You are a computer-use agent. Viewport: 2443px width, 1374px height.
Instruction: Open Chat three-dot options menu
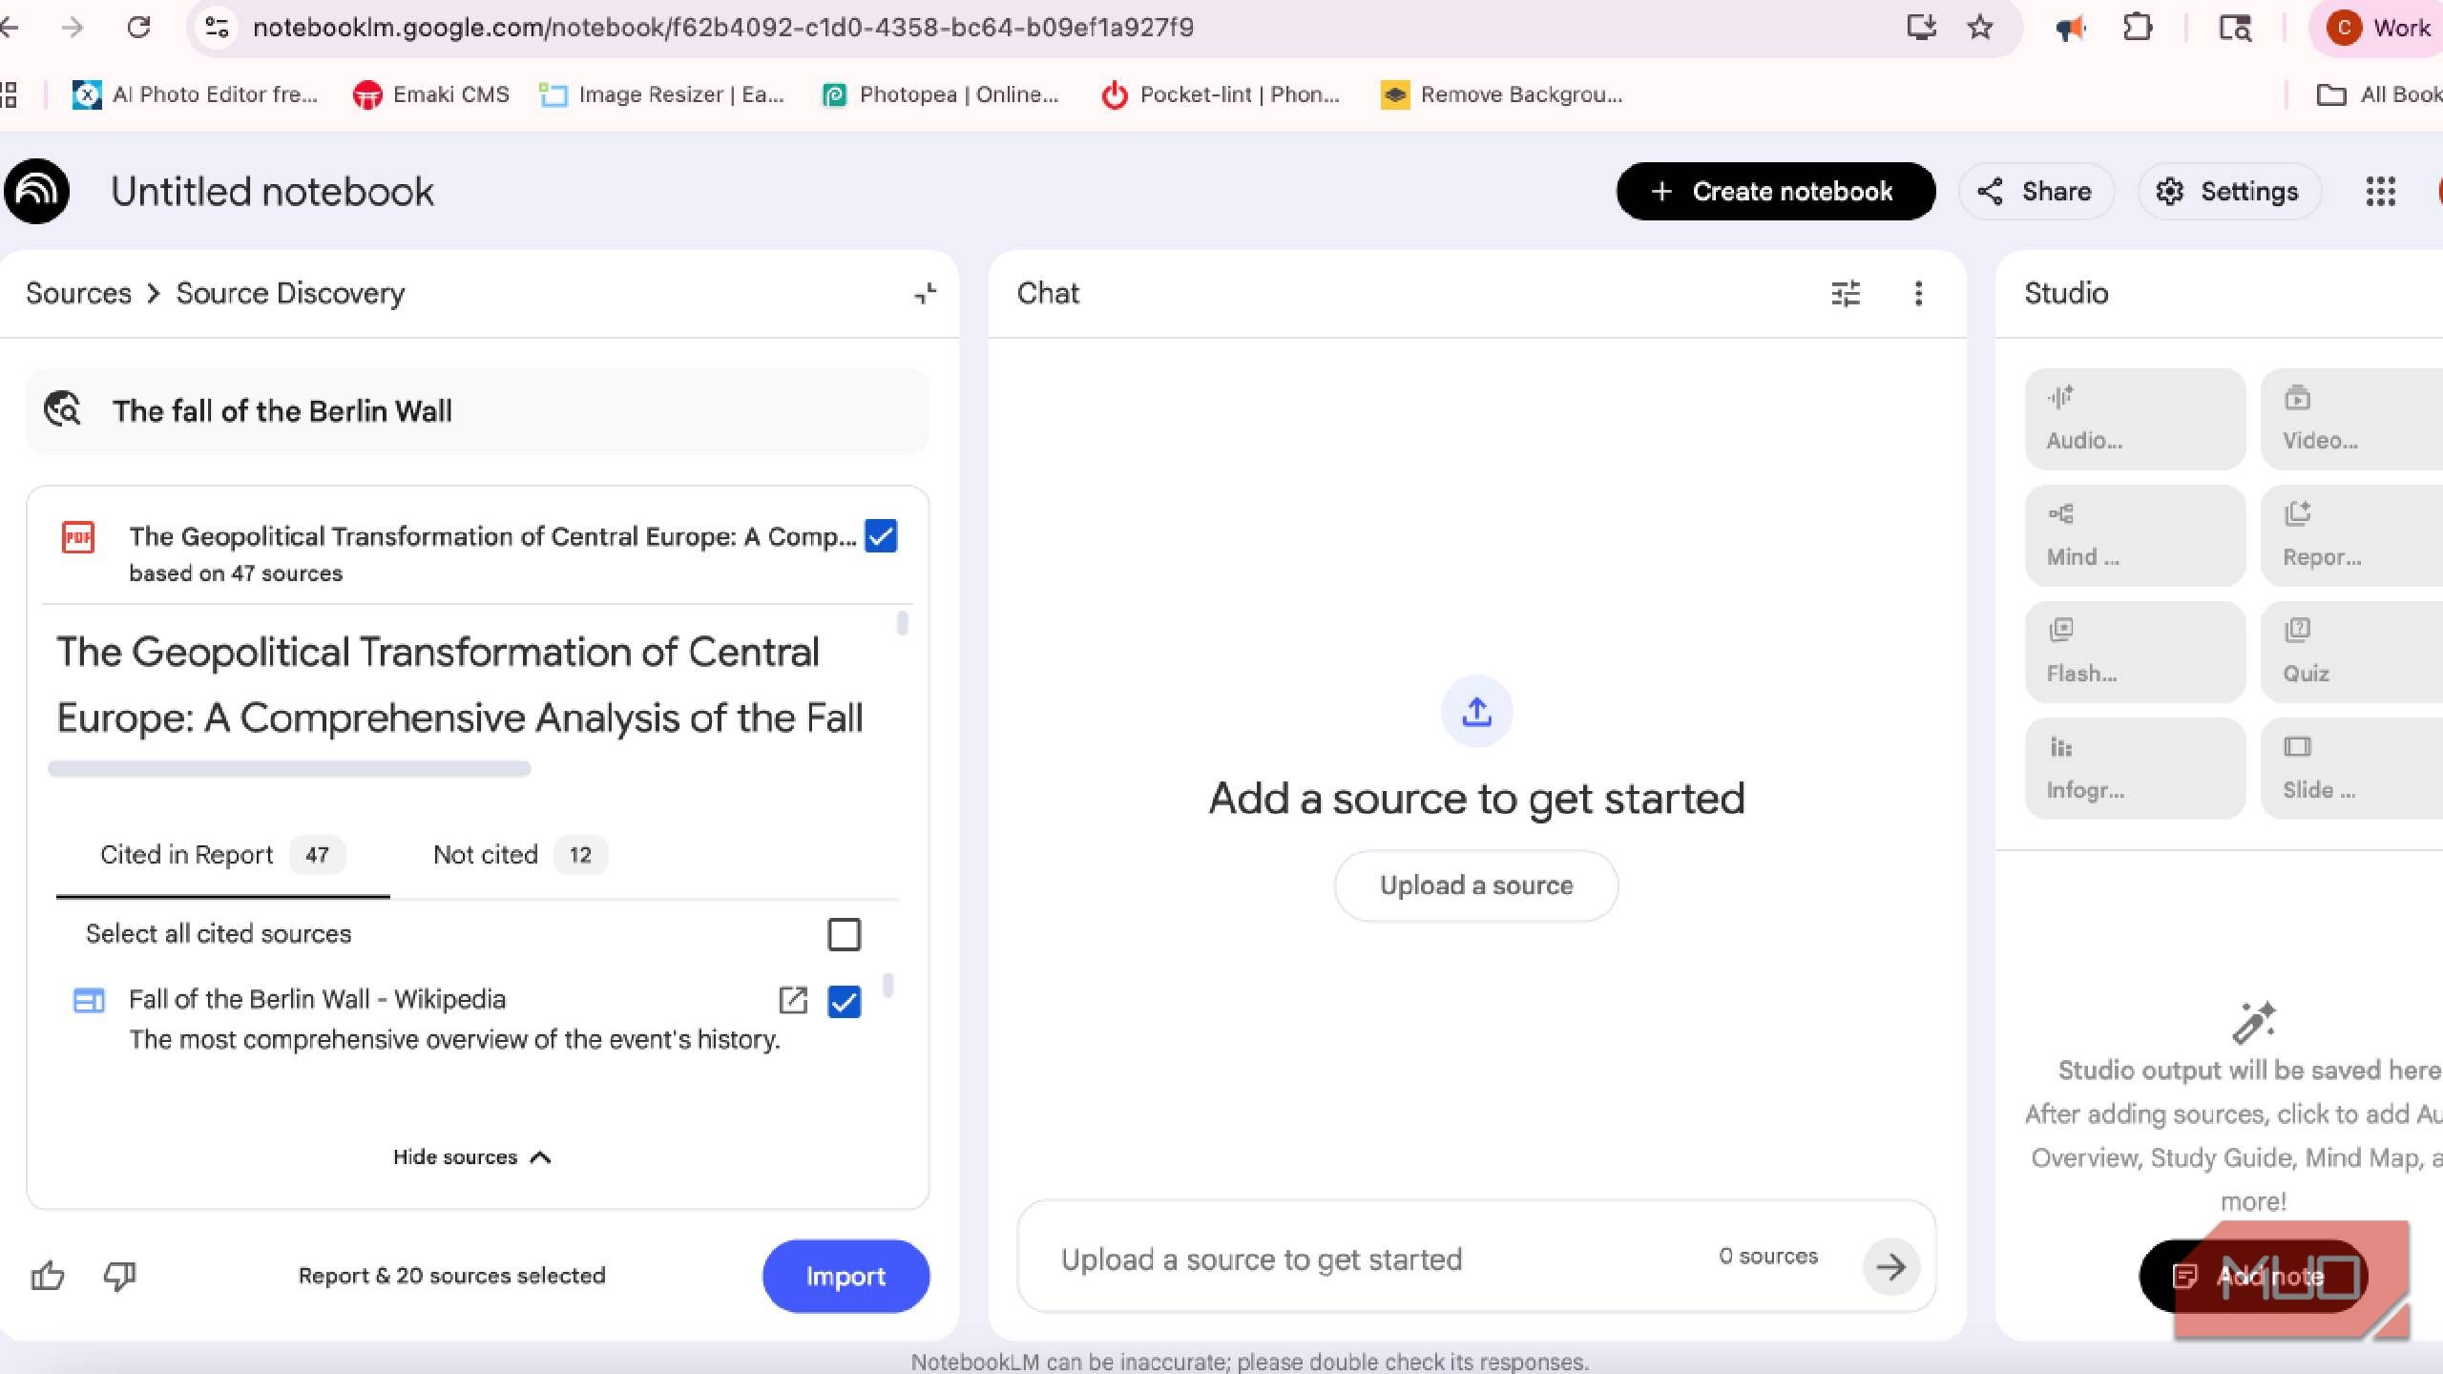pos(1918,293)
